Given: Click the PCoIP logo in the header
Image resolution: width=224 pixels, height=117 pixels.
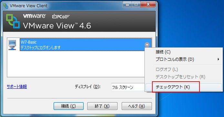Looking at the screenshot, I should pyautogui.click(x=61, y=16).
